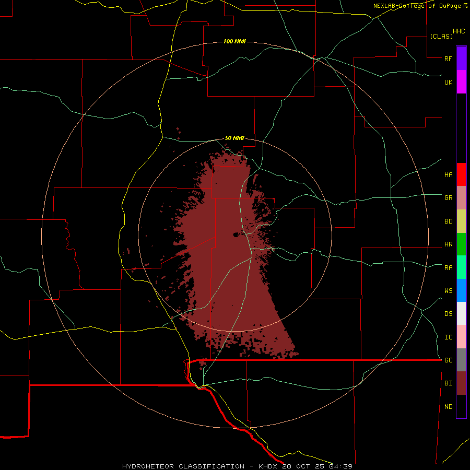
Task: Click the ND black legend swatch
Action: [461, 406]
